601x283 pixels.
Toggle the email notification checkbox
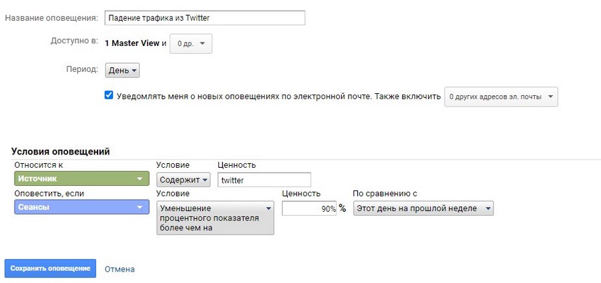(109, 95)
